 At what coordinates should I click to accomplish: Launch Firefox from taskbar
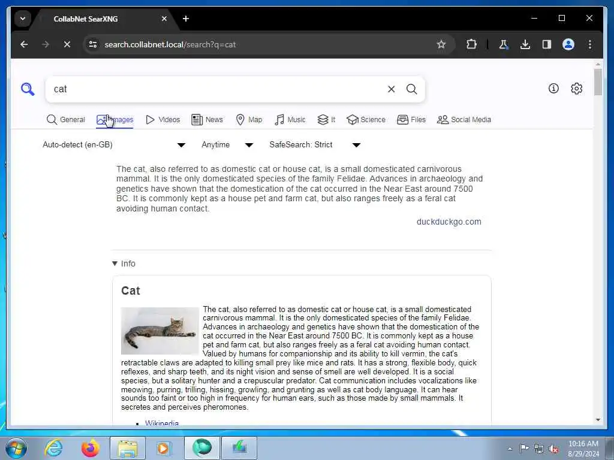coord(90,448)
